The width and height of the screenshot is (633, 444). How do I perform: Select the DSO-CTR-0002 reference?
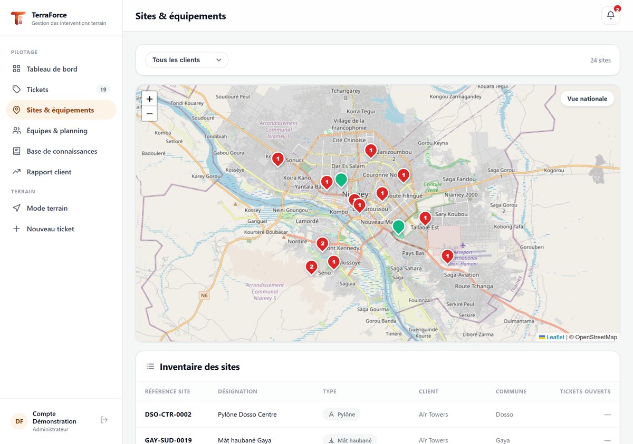point(168,415)
